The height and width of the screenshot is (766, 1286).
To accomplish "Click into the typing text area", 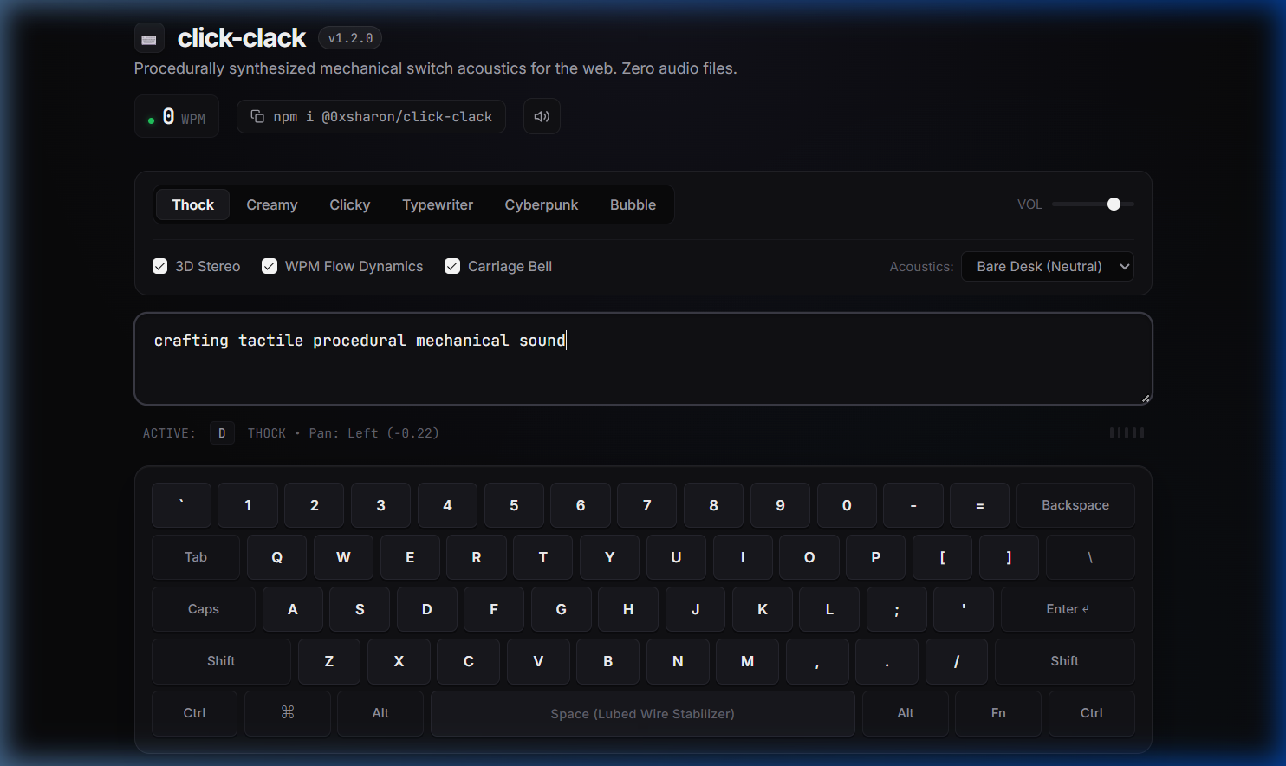I will (643, 359).
